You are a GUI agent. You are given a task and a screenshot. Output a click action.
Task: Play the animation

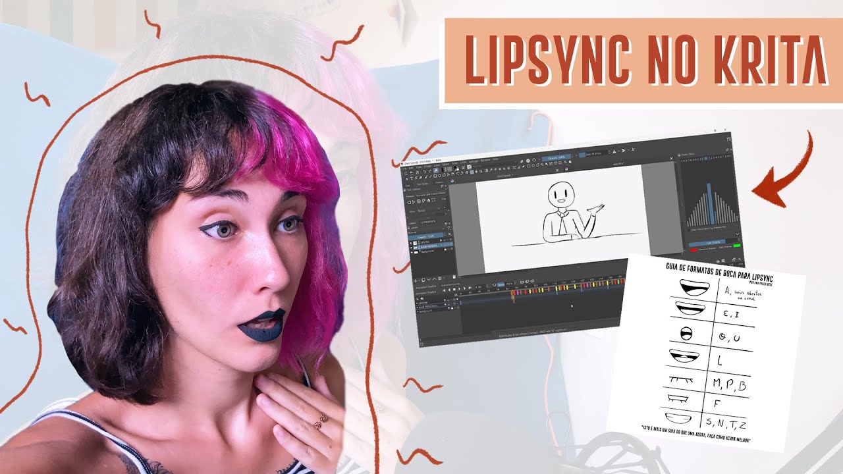(459, 289)
